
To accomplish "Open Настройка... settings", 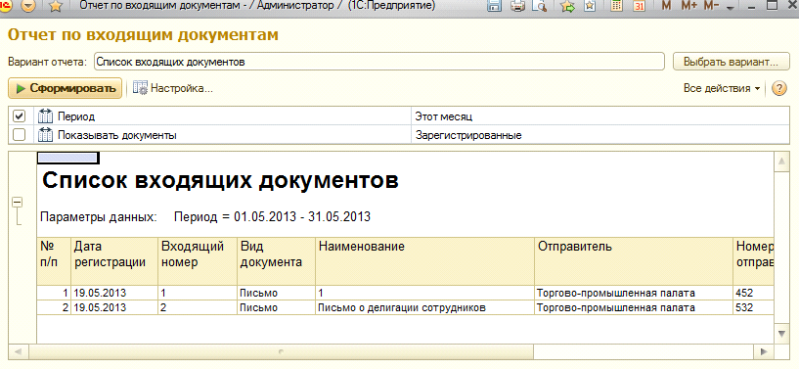I will [x=173, y=88].
